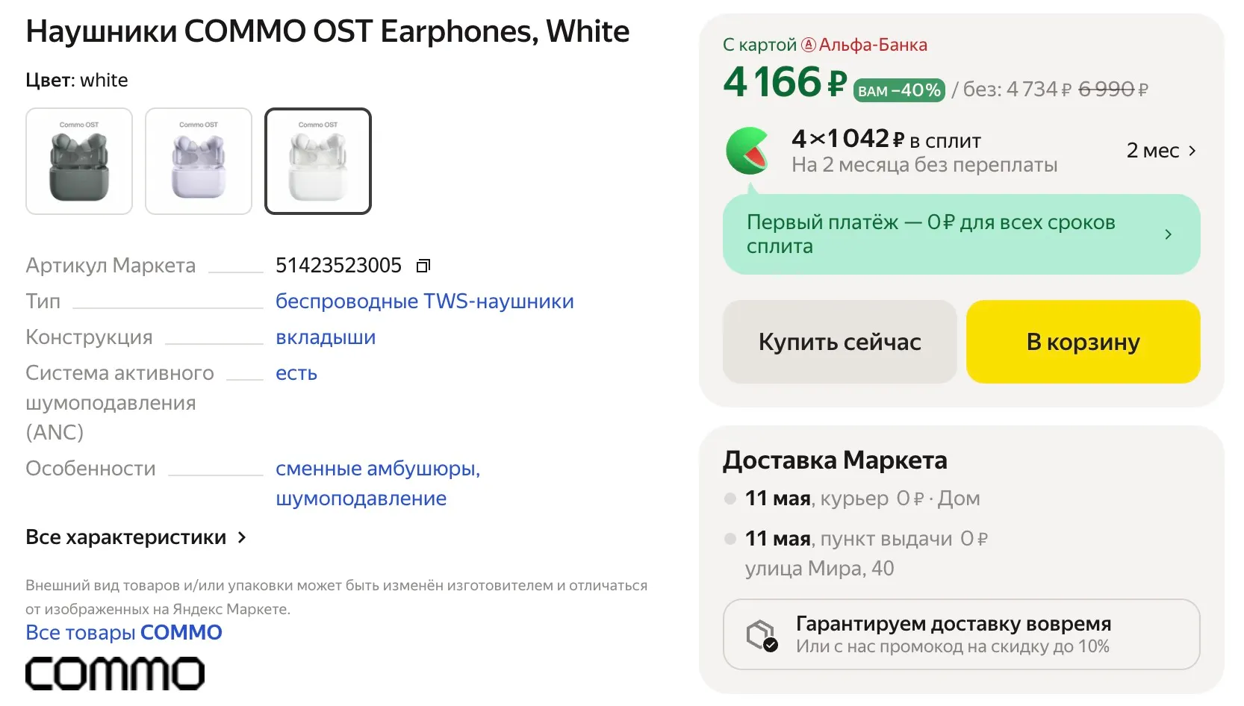Click the guaranteed delivery box icon
This screenshot has height=706, width=1244.
click(x=762, y=635)
